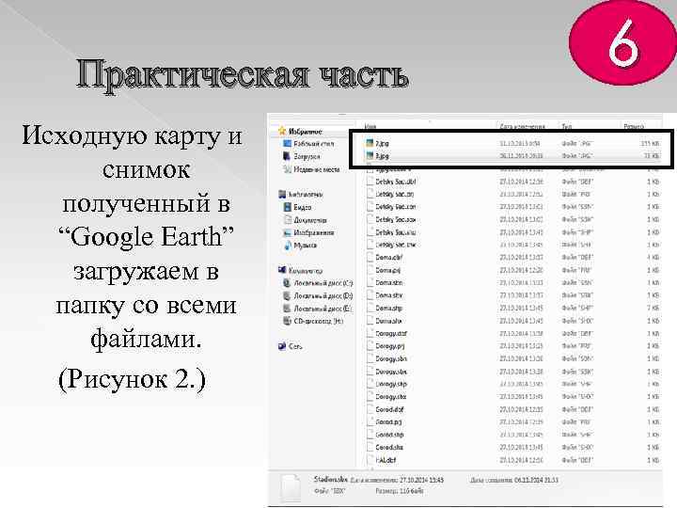This screenshot has height=508, width=677.
Task: Click the star icon next to Избранное
Action: click(x=282, y=131)
